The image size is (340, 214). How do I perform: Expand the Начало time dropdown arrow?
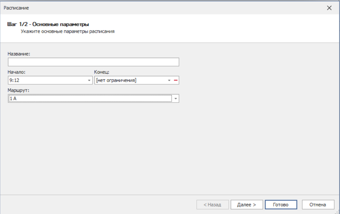(x=89, y=80)
